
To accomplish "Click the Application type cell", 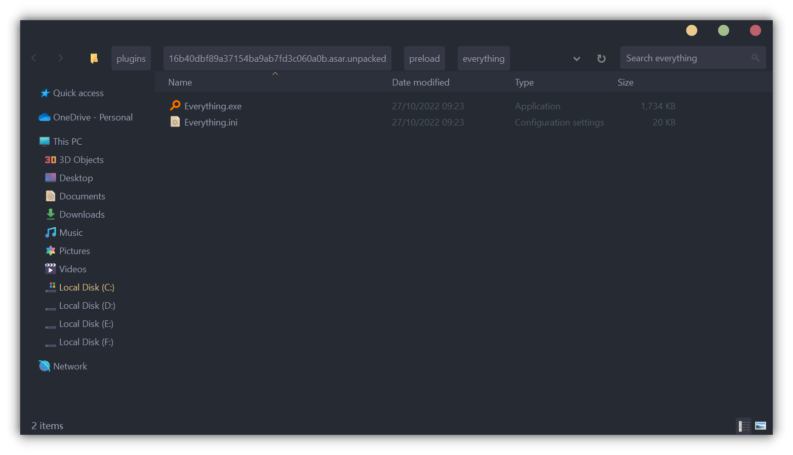I will (538, 106).
